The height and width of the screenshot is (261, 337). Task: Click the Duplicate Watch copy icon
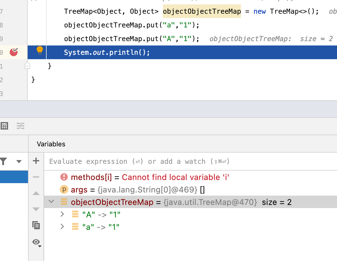pyautogui.click(x=36, y=225)
